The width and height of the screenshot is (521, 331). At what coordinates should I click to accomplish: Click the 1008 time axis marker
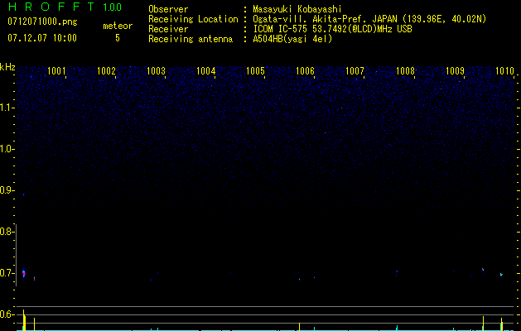pyautogui.click(x=405, y=70)
